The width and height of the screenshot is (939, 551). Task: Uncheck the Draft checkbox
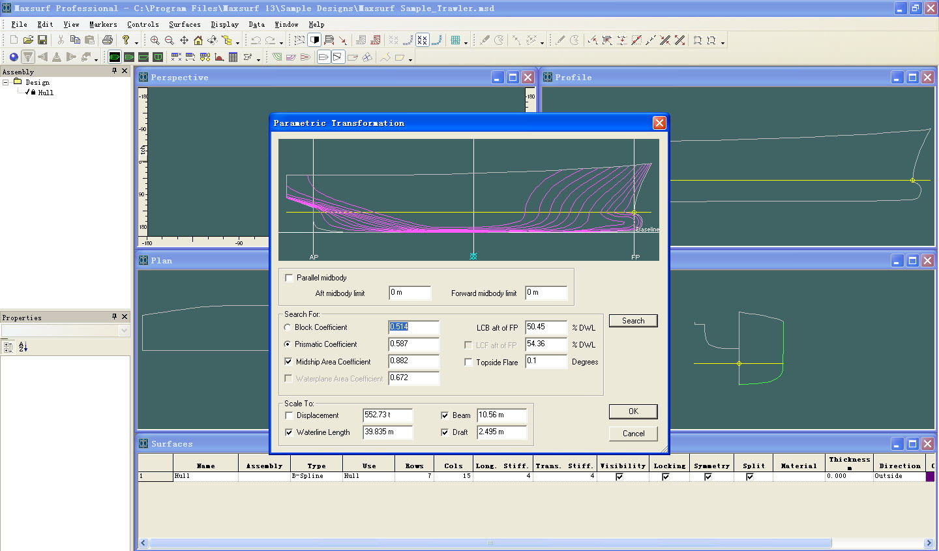point(445,432)
